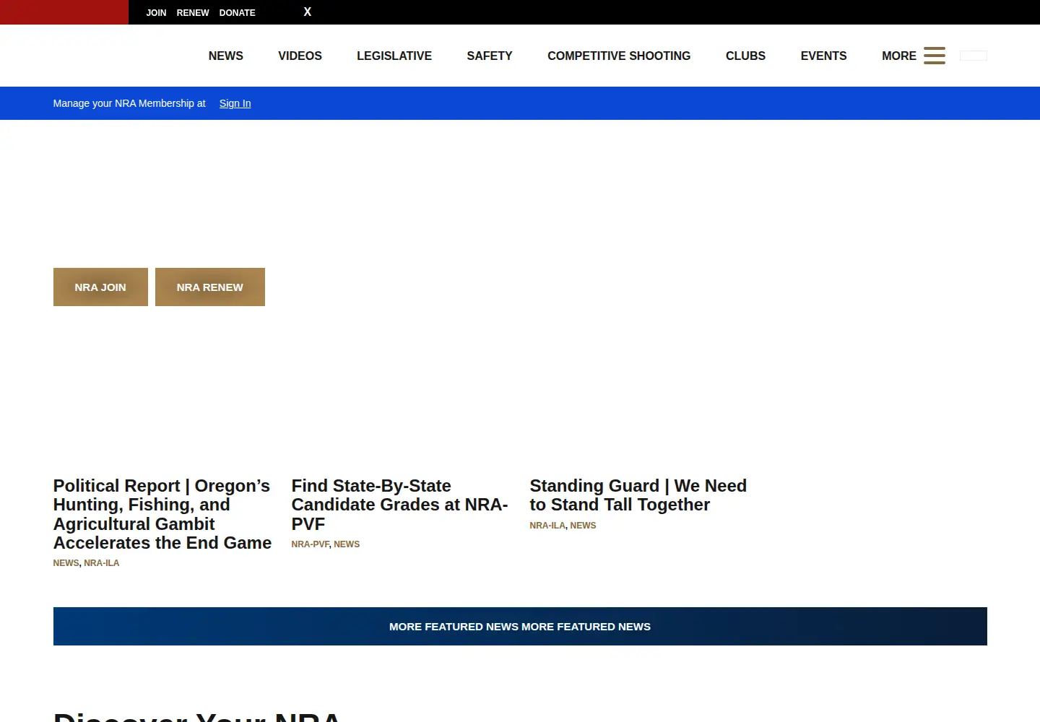Click the small white box right of MORE
Image resolution: width=1040 pixels, height=722 pixels.
pos(974,56)
